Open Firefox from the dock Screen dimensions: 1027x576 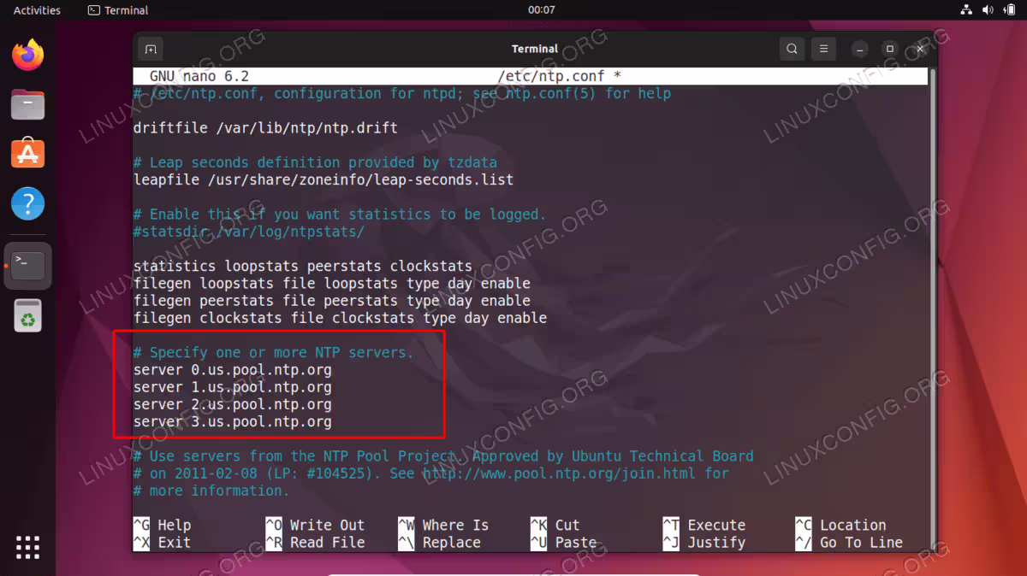(27, 56)
